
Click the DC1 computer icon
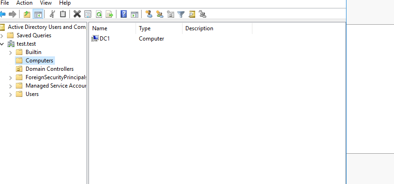(x=95, y=39)
